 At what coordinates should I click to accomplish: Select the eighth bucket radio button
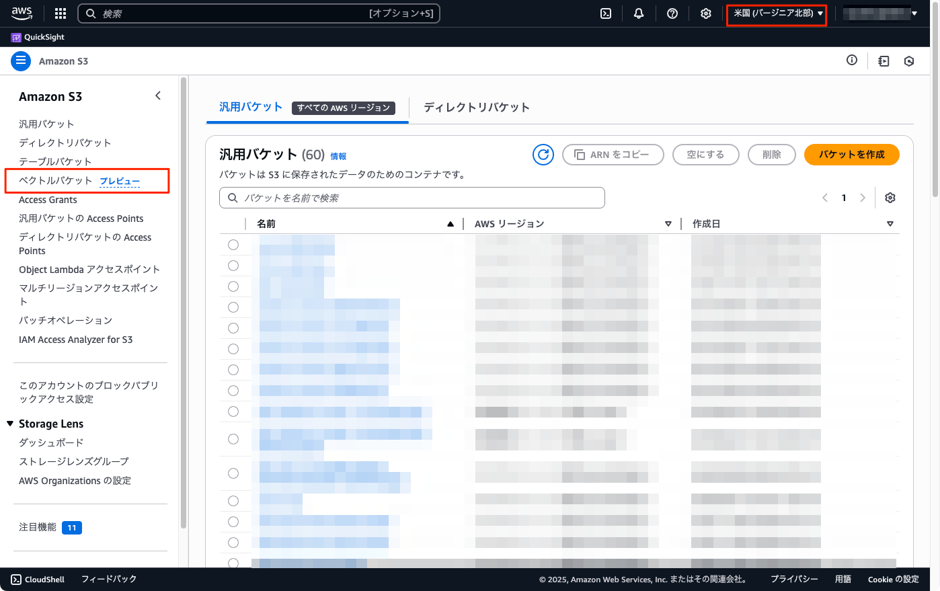click(x=233, y=391)
